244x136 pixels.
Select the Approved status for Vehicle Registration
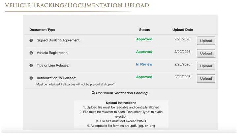point(144,52)
